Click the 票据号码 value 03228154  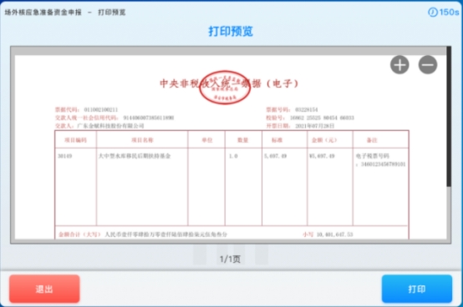pyautogui.click(x=306, y=109)
